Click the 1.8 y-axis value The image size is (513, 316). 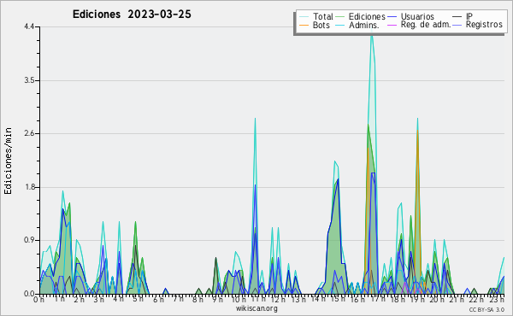tap(29, 187)
